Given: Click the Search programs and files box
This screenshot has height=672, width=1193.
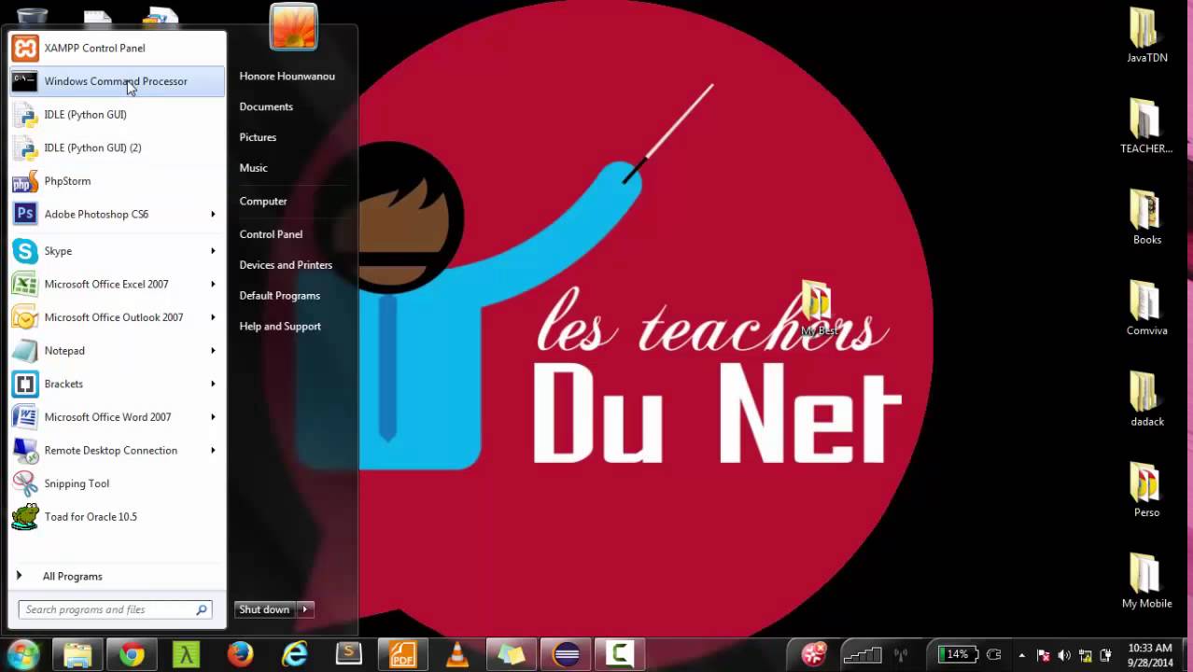Looking at the screenshot, I should pos(116,609).
